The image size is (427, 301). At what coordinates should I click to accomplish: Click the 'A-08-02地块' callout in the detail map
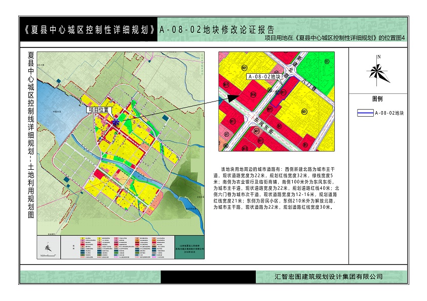tap(264, 77)
